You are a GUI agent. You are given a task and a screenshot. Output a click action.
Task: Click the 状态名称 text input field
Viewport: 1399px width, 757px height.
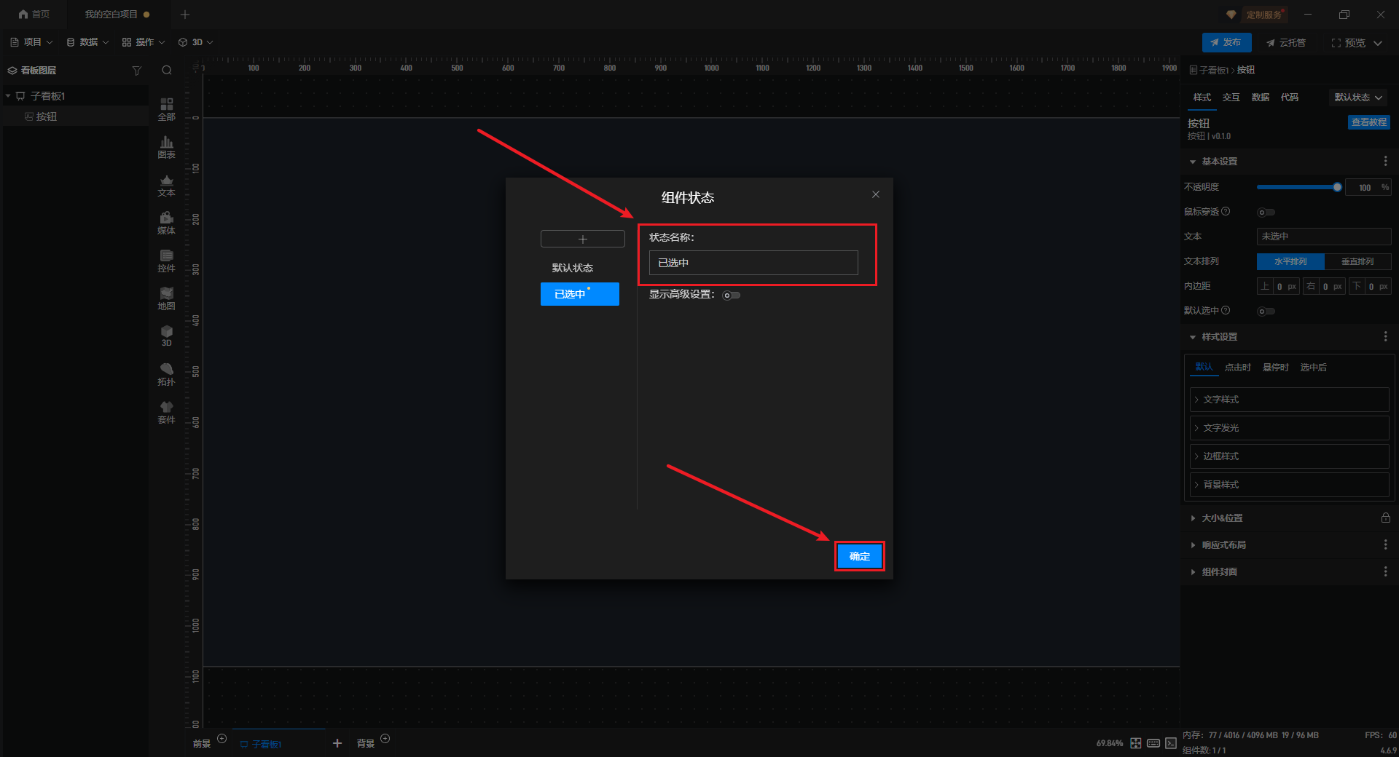click(x=753, y=263)
